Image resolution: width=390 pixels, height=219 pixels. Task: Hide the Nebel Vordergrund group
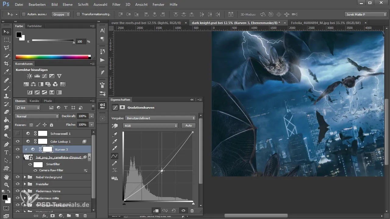click(18, 177)
